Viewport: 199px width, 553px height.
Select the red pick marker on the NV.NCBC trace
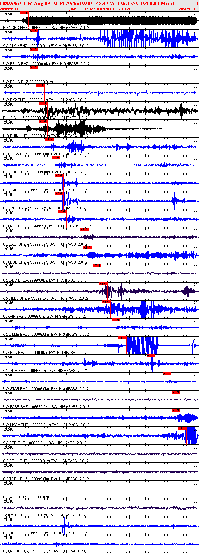[24, 13]
